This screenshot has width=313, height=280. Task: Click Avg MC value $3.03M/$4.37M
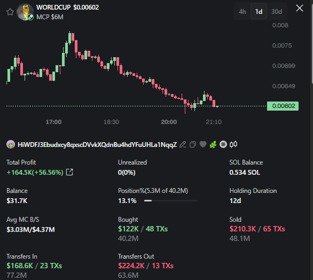pos(30,229)
